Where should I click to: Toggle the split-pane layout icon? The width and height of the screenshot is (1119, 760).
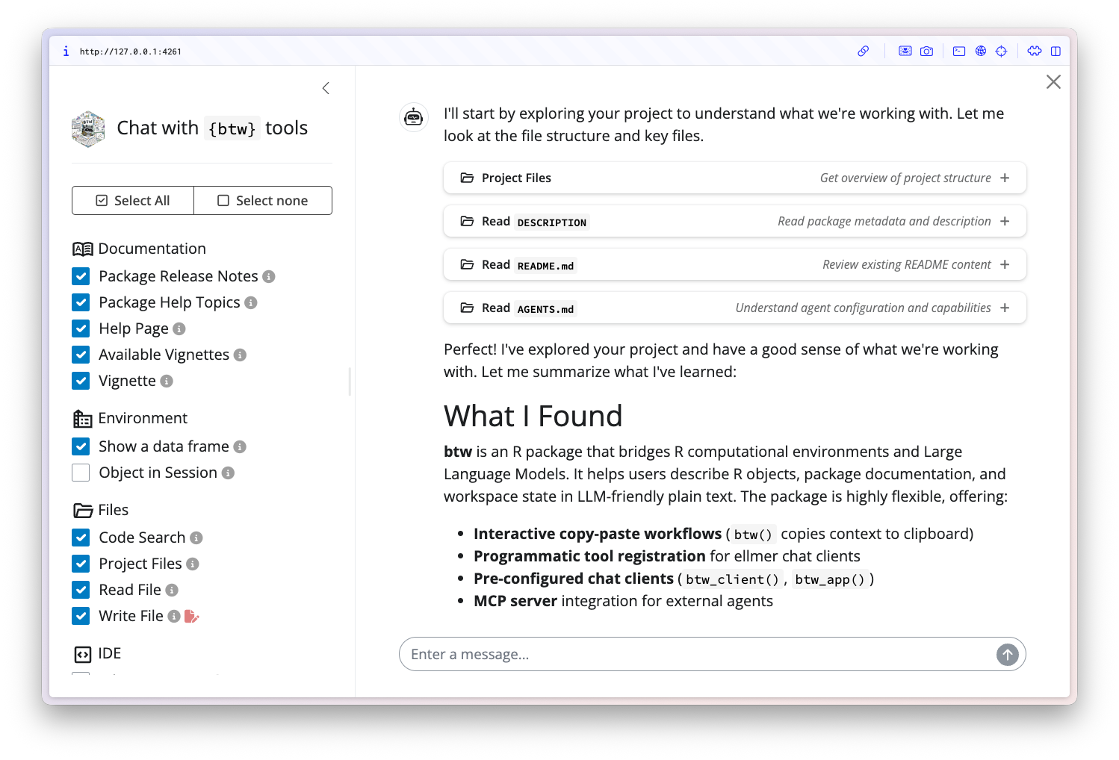tap(1056, 52)
